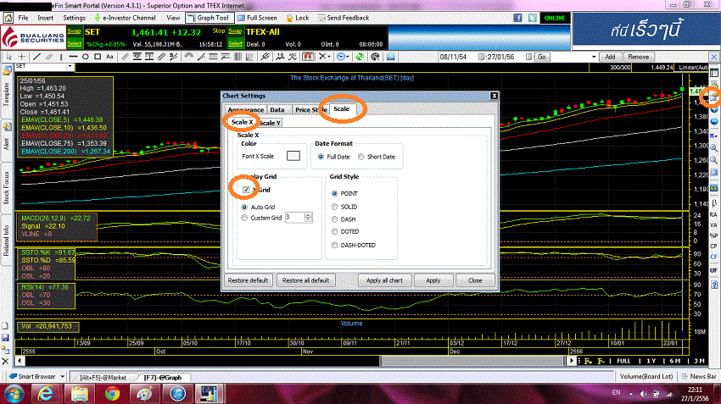The height and width of the screenshot is (404, 721).
Task: Open the color palette icon in toolbar
Action: pos(375,57)
